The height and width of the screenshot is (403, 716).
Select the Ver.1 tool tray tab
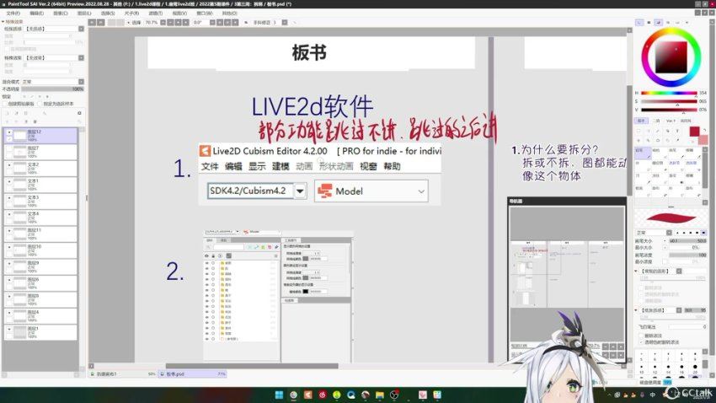pyautogui.click(x=671, y=121)
